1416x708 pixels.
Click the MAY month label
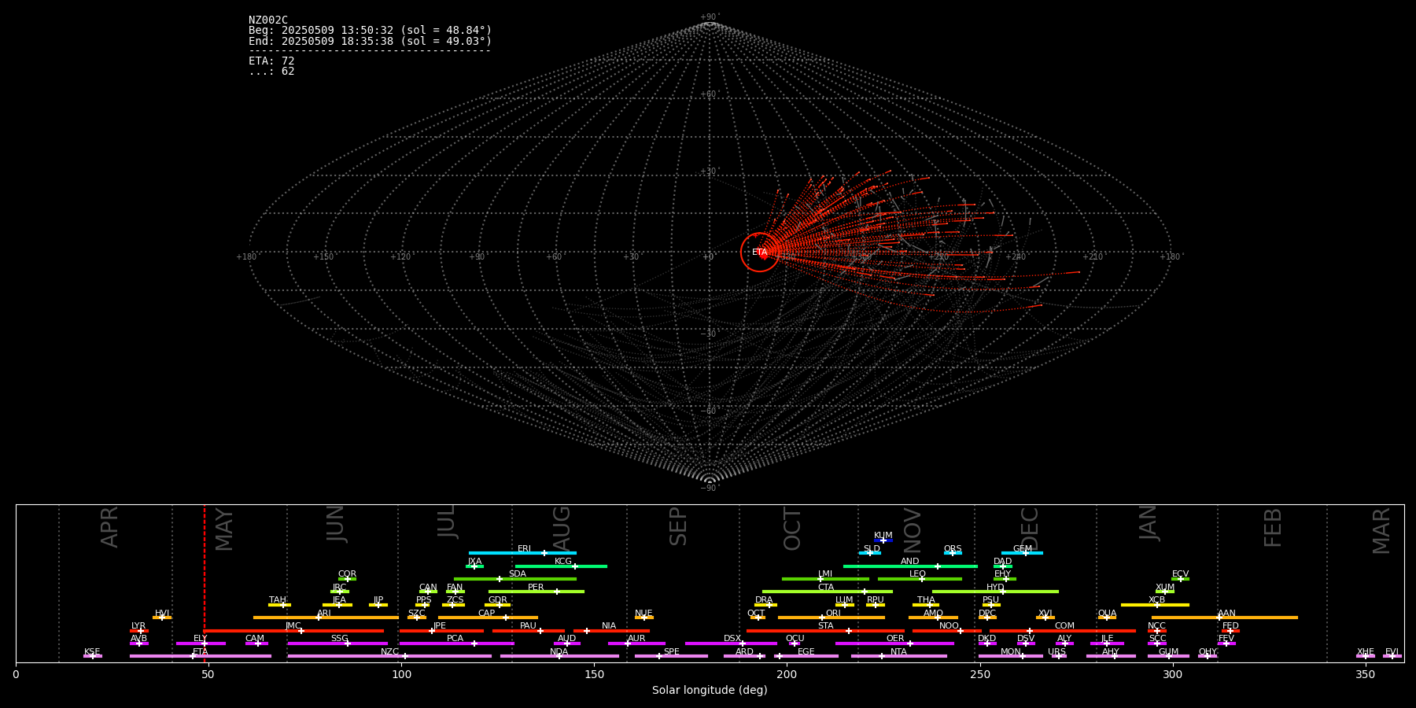click(x=224, y=529)
